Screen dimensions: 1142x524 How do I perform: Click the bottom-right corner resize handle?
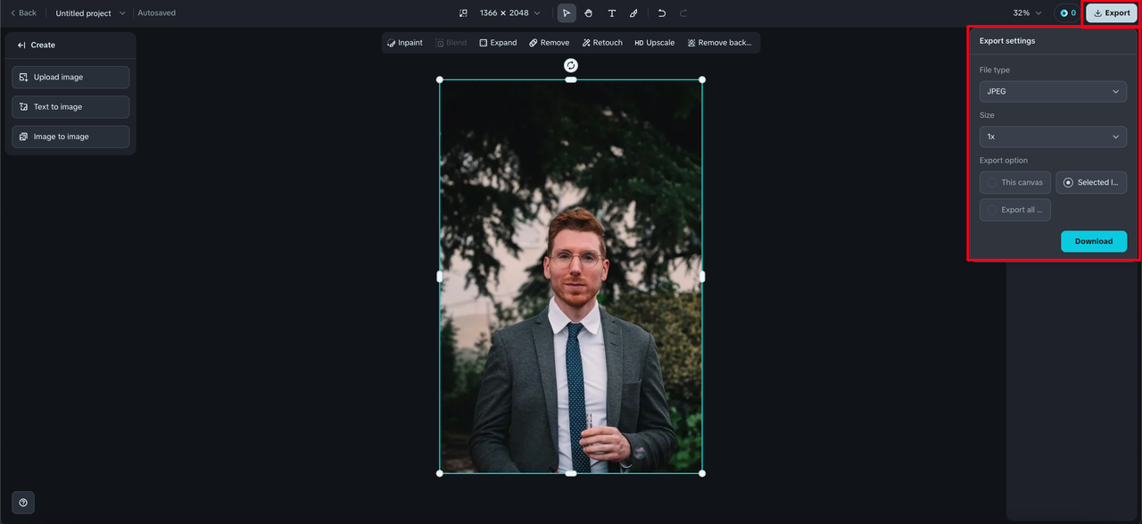pyautogui.click(x=702, y=473)
